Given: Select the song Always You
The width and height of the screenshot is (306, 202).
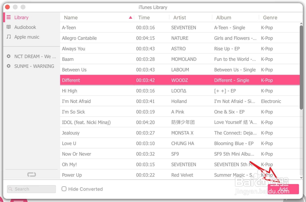Looking at the screenshot, I should 180,49.
